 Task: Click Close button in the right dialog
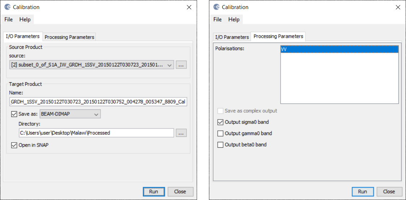(x=389, y=191)
